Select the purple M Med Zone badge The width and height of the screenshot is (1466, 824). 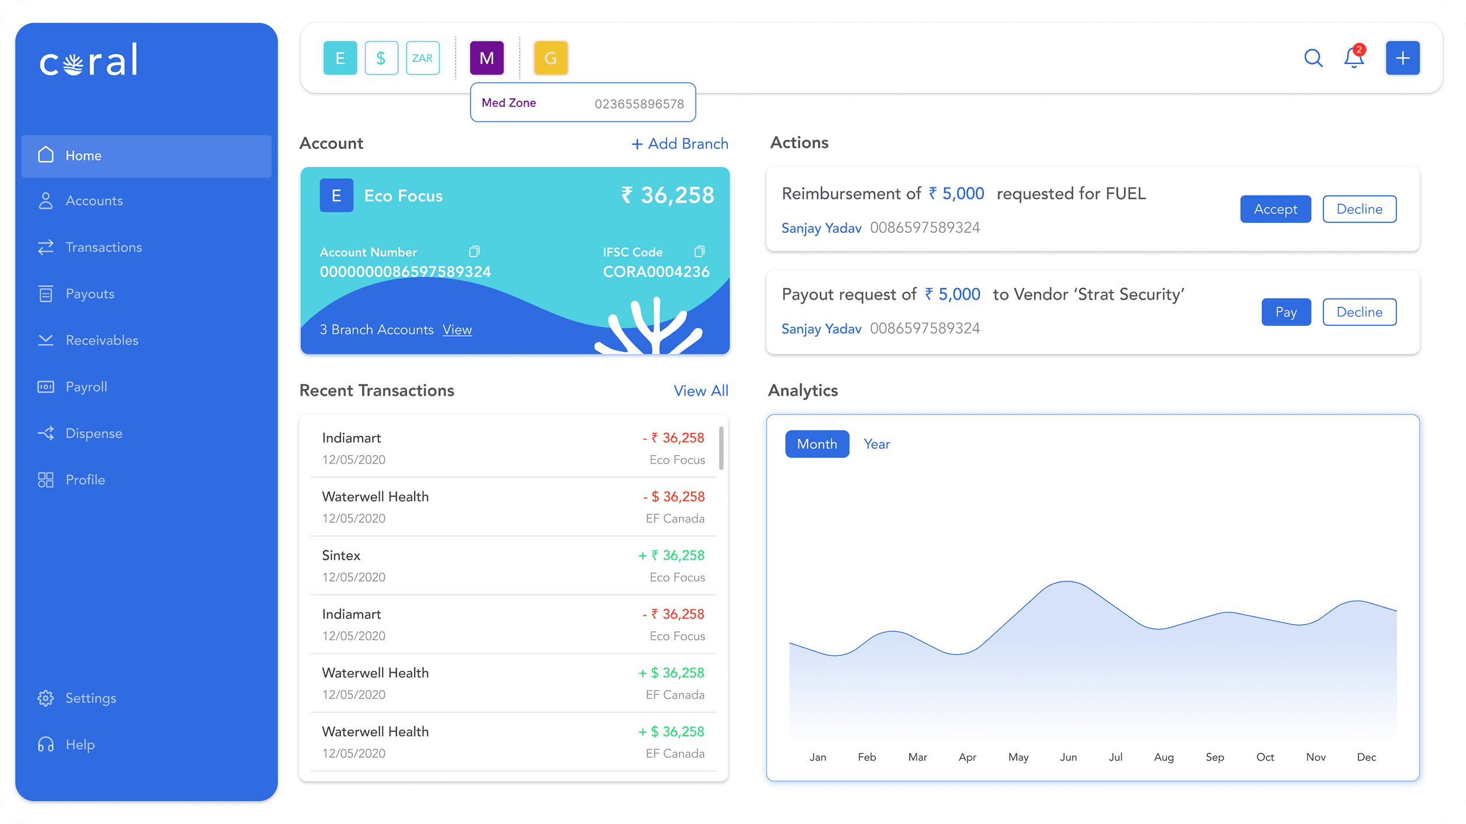[487, 58]
